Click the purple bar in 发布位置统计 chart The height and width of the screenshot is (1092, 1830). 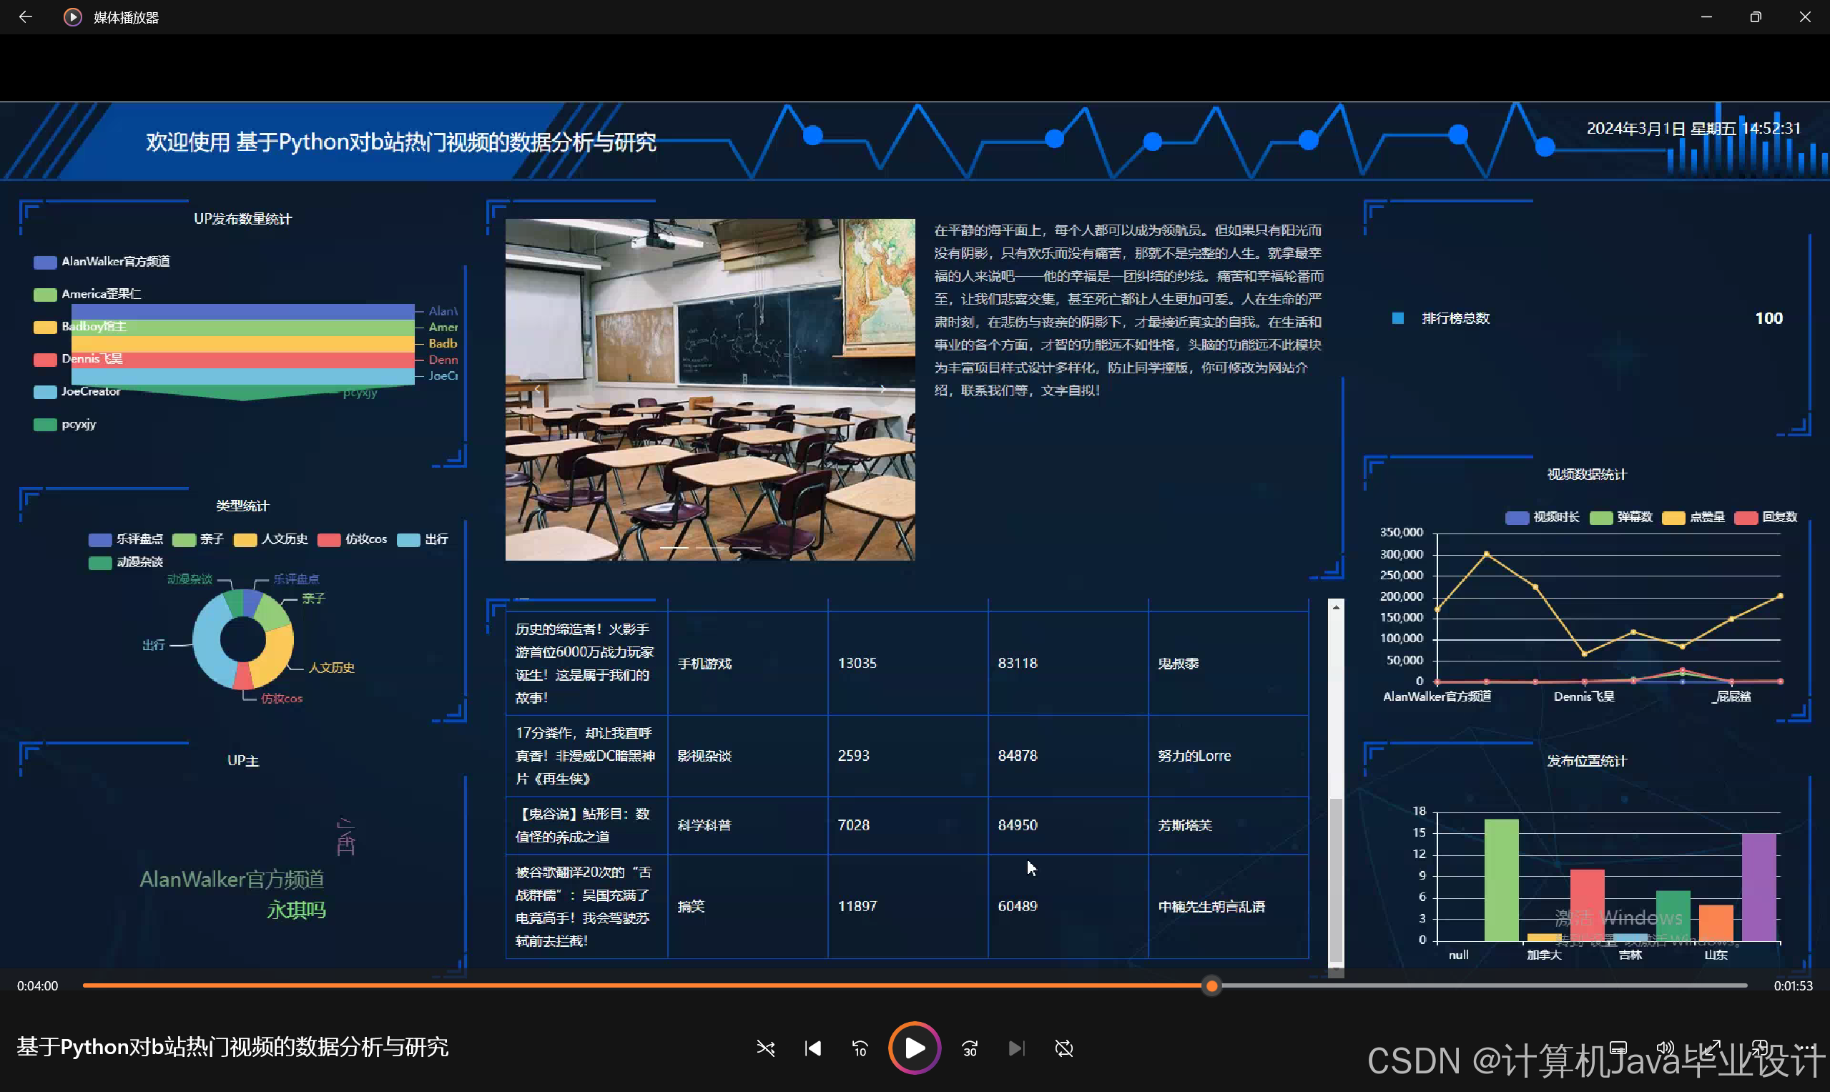click(x=1758, y=887)
